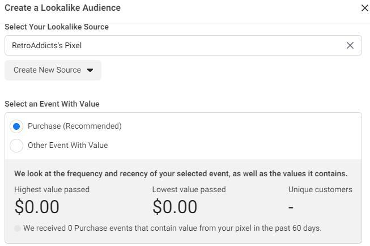Viewport: 370px width, 246px height.
Task: Click the Other Event With Value label text
Action: point(67,146)
